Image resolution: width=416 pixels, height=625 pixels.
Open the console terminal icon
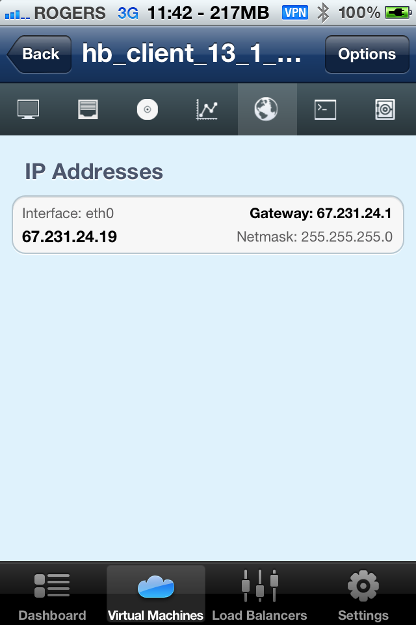(x=325, y=109)
